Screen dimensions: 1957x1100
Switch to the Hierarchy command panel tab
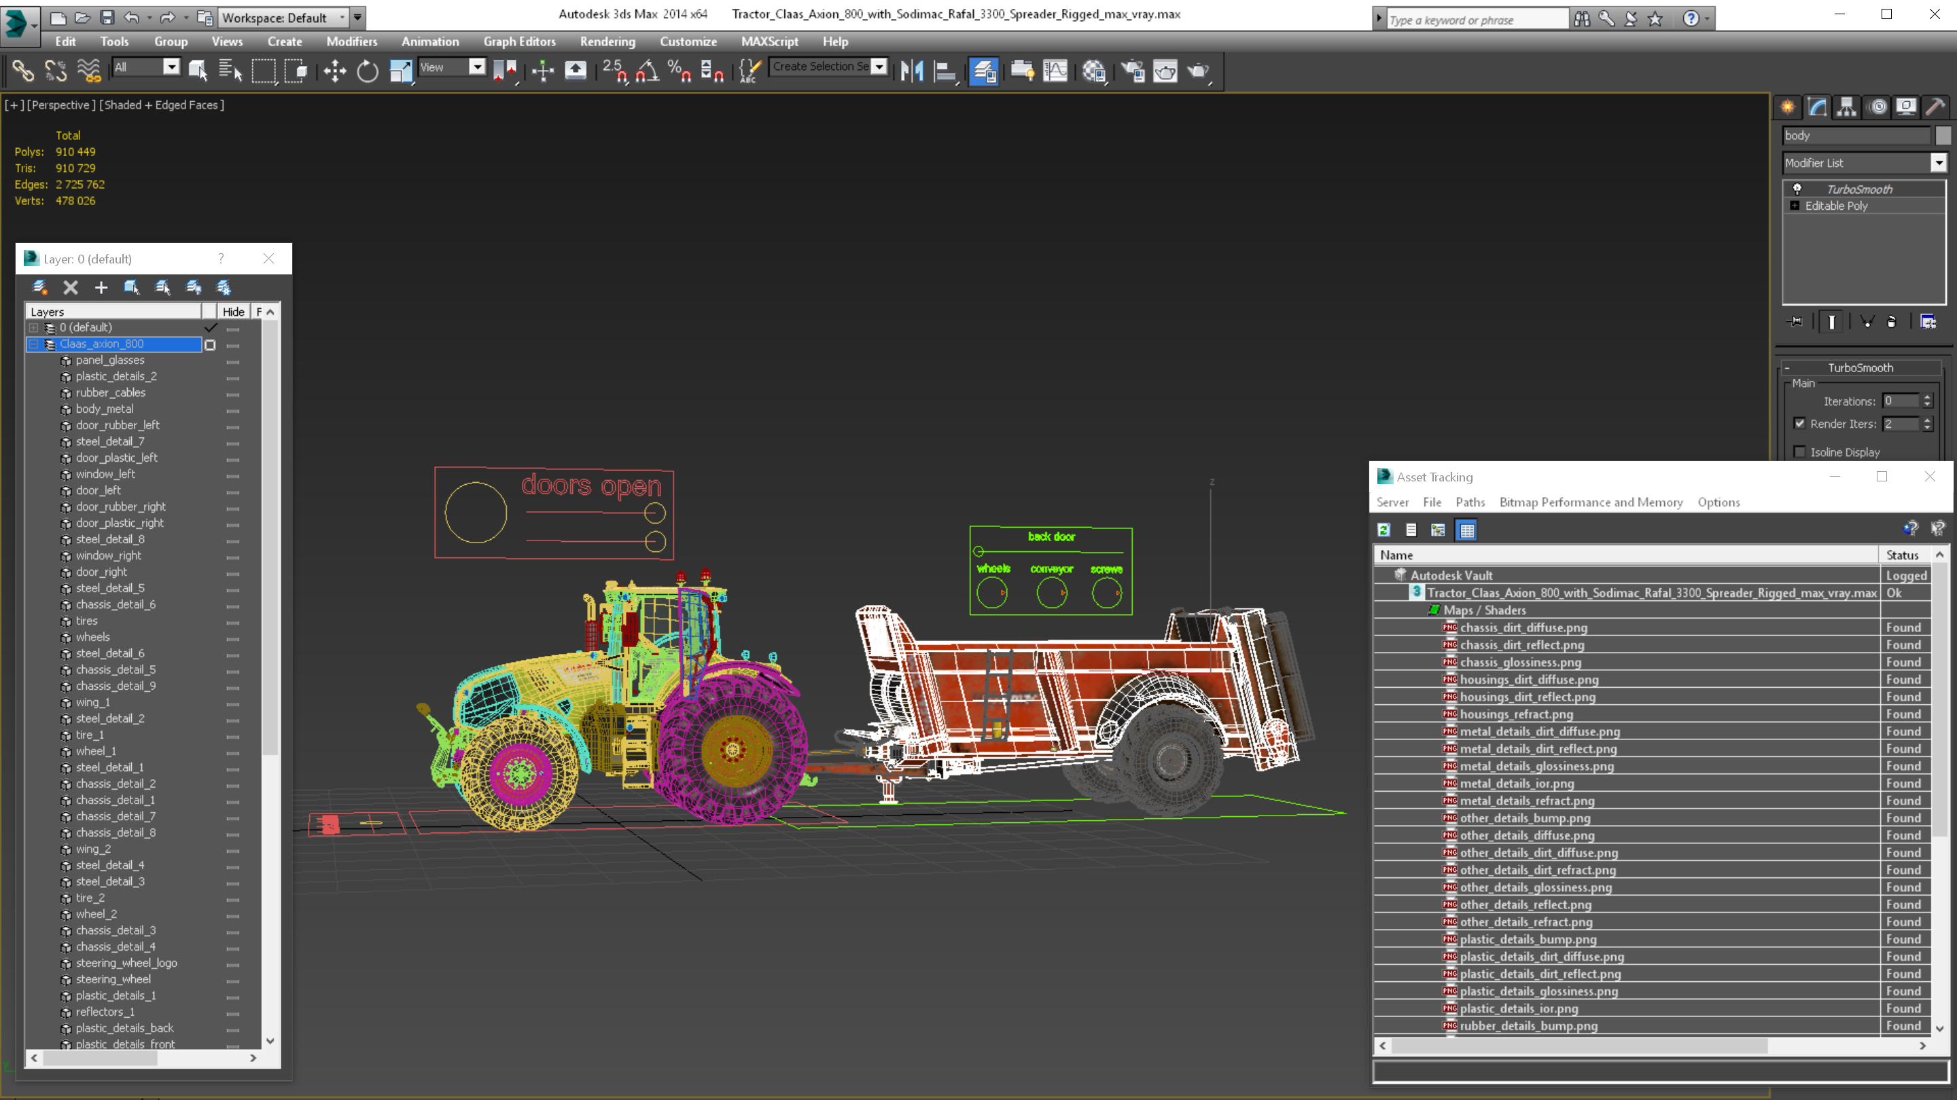[x=1847, y=107]
